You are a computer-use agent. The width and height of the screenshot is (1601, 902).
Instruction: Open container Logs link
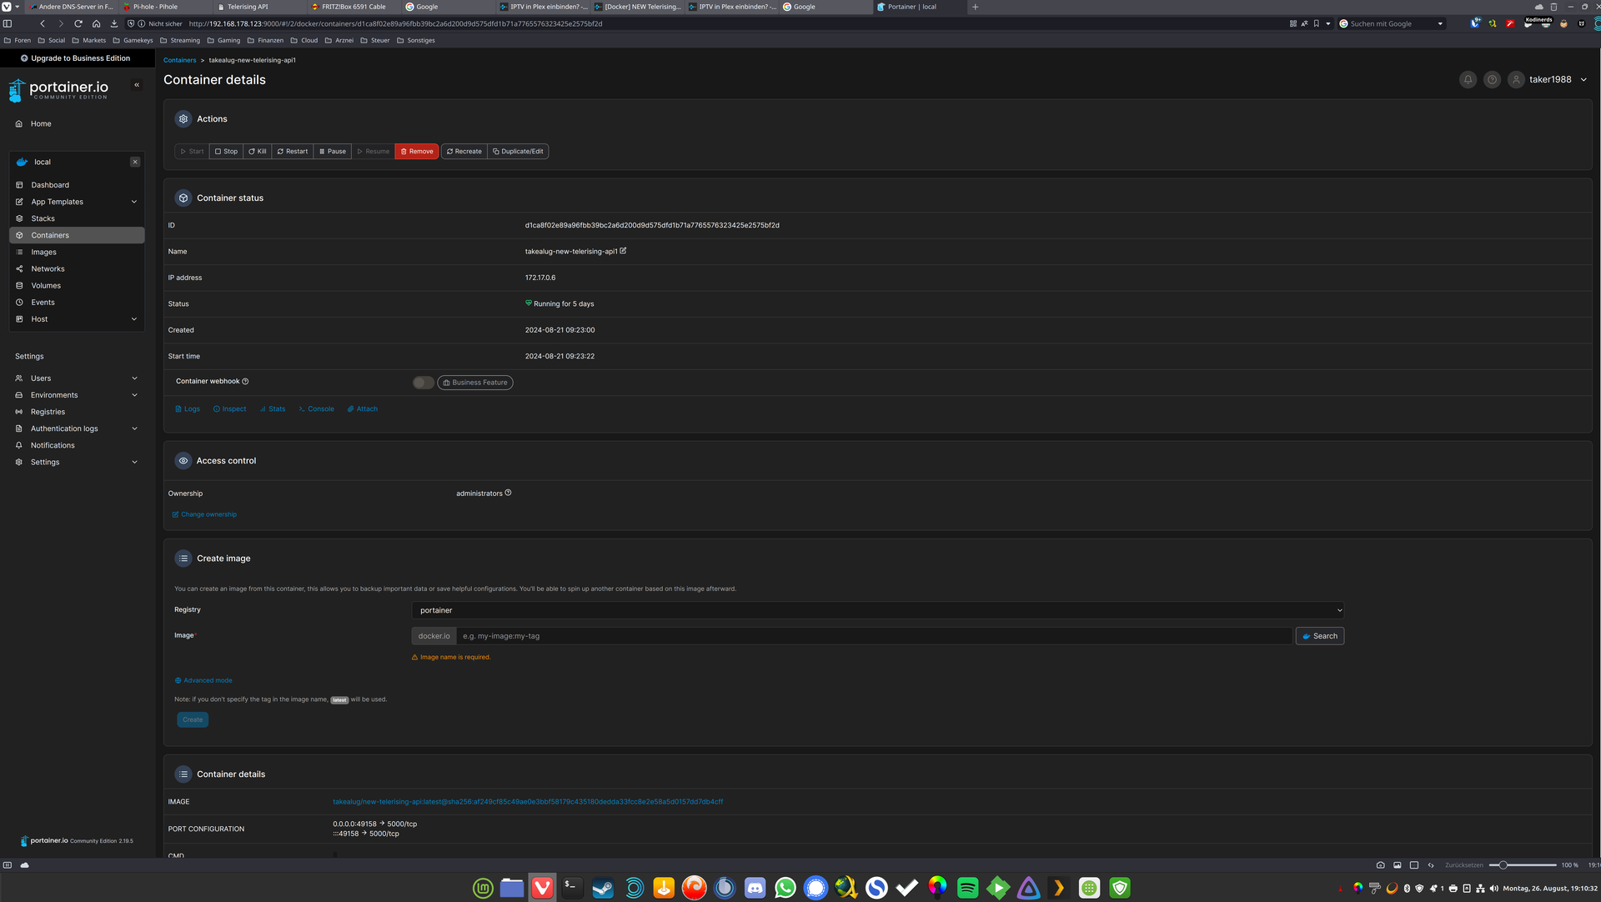click(188, 409)
